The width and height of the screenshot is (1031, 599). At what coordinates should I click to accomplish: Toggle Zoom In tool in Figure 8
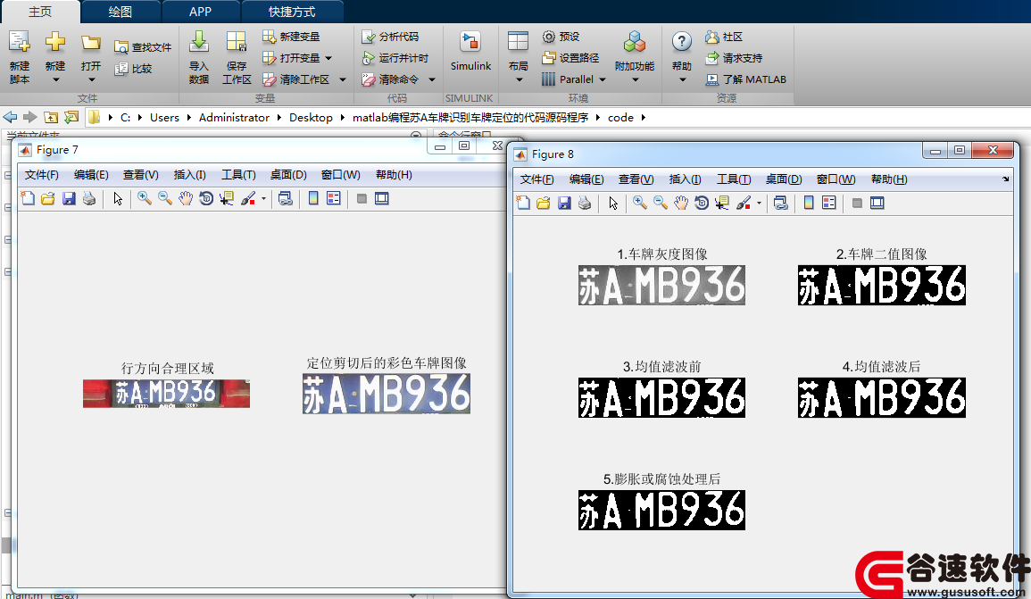(x=639, y=204)
